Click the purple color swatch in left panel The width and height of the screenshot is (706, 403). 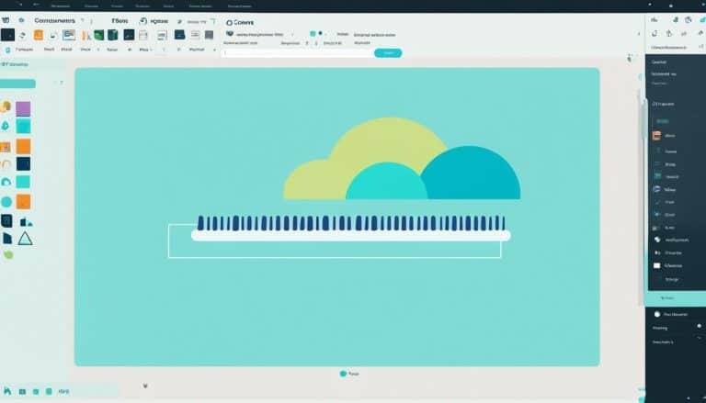pos(23,108)
